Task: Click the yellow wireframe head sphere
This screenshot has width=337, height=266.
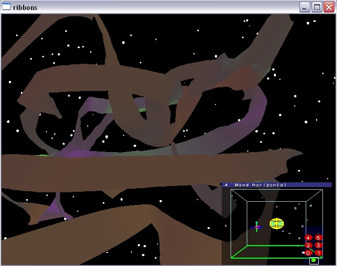Action: (x=276, y=224)
